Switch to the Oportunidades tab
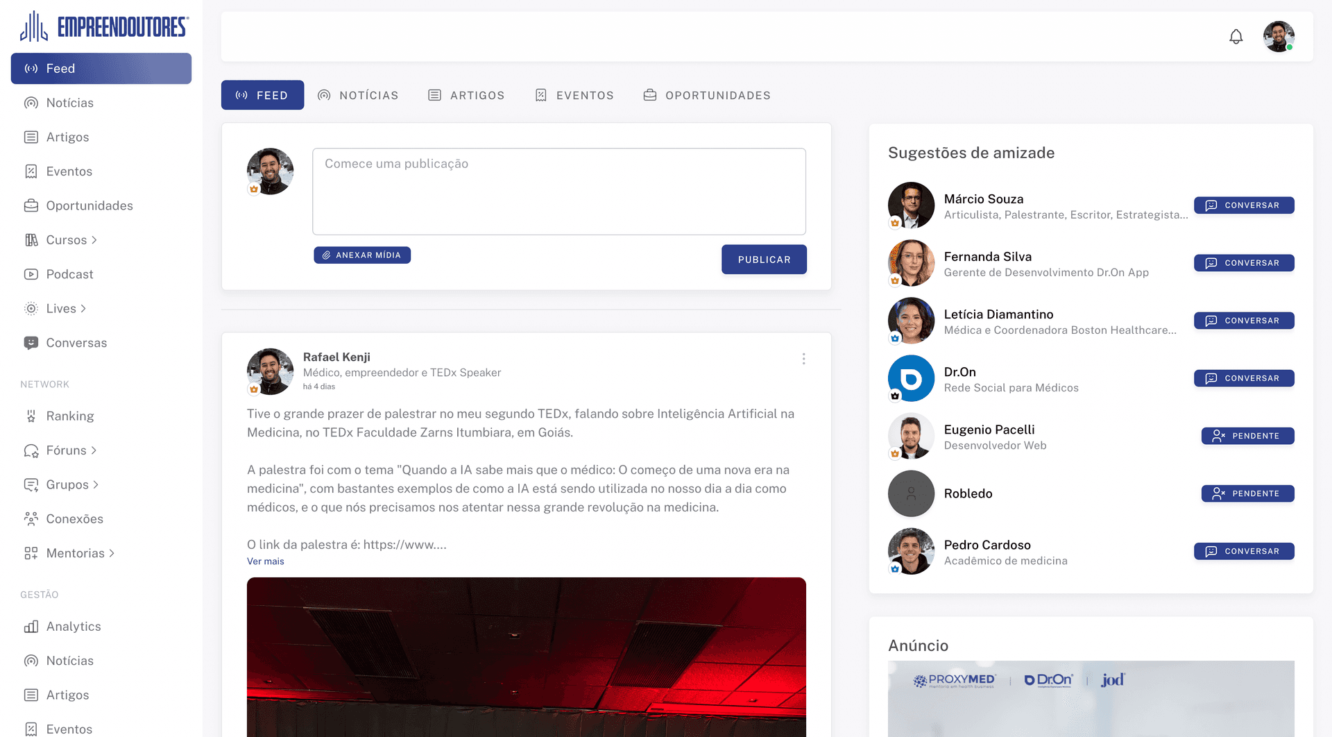This screenshot has width=1332, height=737. pos(707,95)
